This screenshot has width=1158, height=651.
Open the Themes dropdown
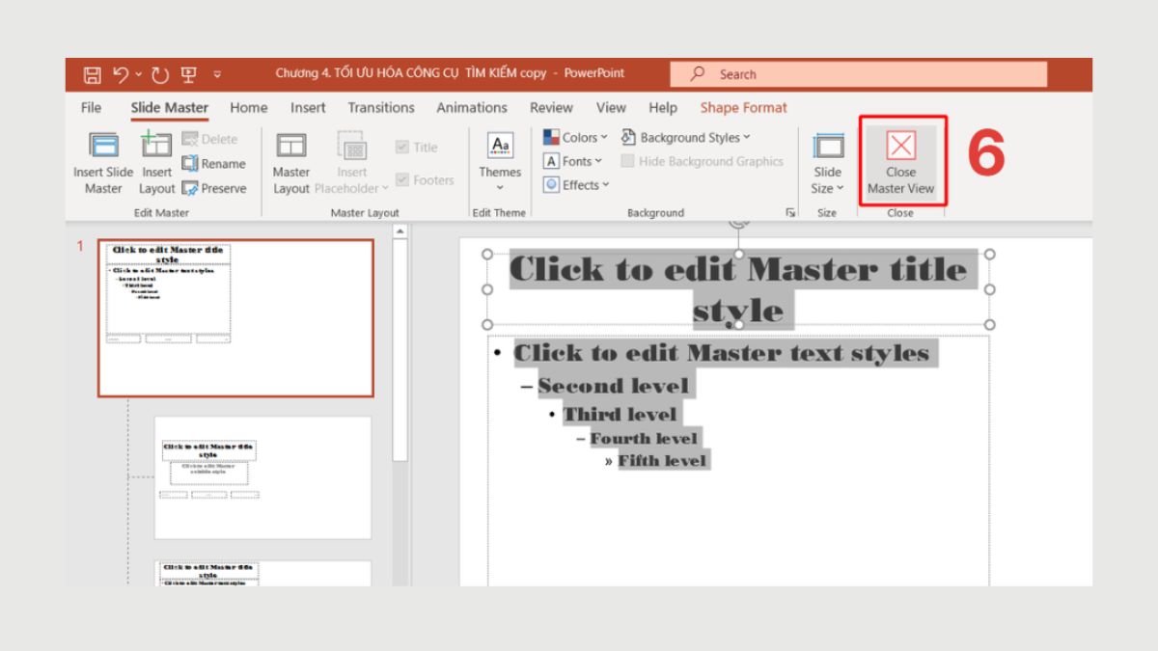click(x=500, y=159)
